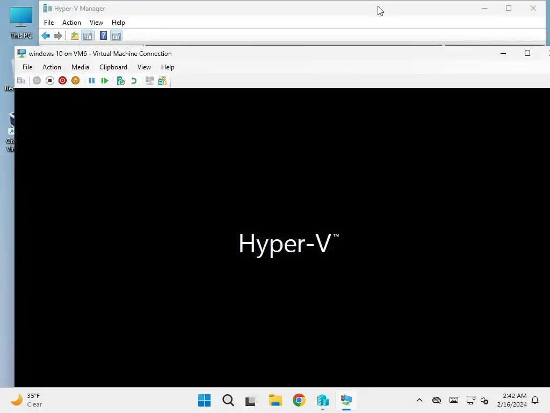The image size is (550, 413).
Task: Click the cloud sync tray icon
Action: (436, 400)
